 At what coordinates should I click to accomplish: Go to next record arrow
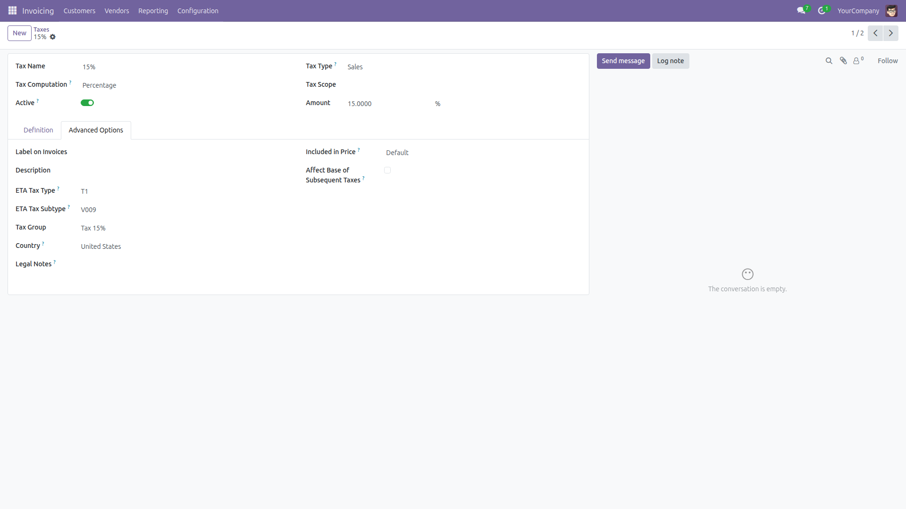click(x=891, y=33)
